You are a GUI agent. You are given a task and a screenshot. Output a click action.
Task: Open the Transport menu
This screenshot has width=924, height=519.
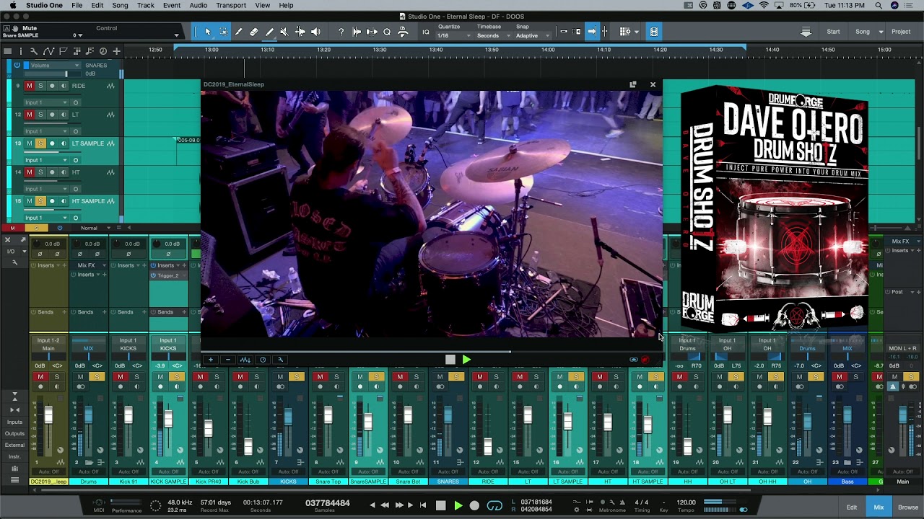pyautogui.click(x=231, y=5)
